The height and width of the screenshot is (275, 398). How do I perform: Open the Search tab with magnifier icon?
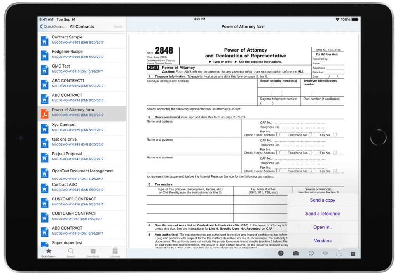[x=71, y=253]
